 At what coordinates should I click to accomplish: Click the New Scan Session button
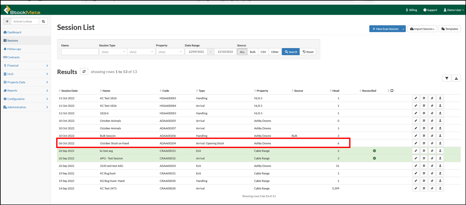(x=385, y=29)
